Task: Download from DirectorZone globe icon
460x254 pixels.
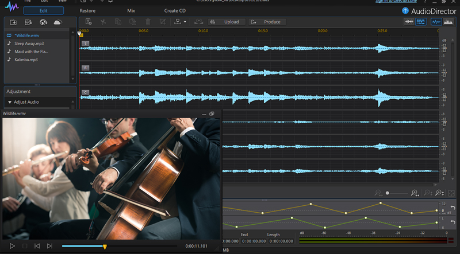Action: [x=43, y=22]
